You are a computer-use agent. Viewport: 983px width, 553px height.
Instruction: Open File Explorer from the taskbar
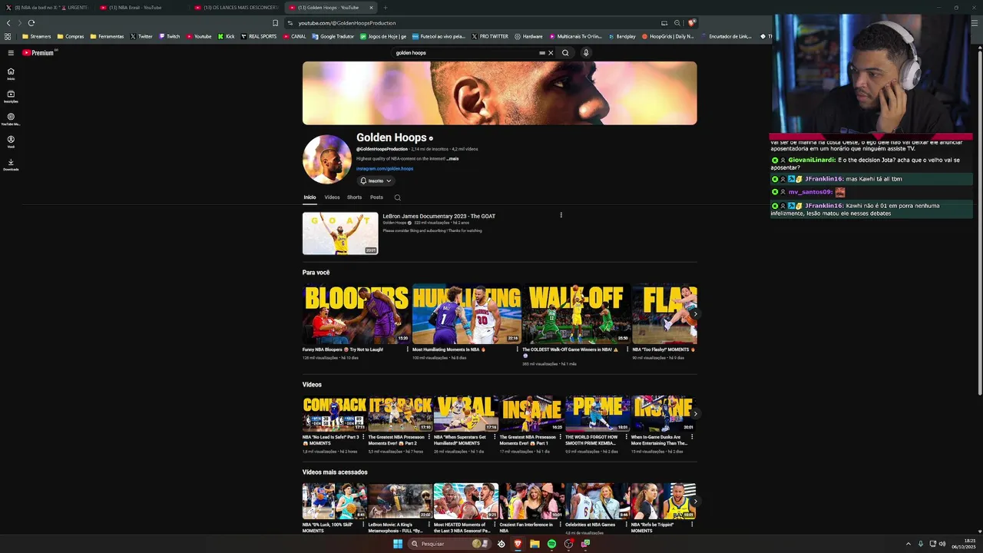click(535, 544)
